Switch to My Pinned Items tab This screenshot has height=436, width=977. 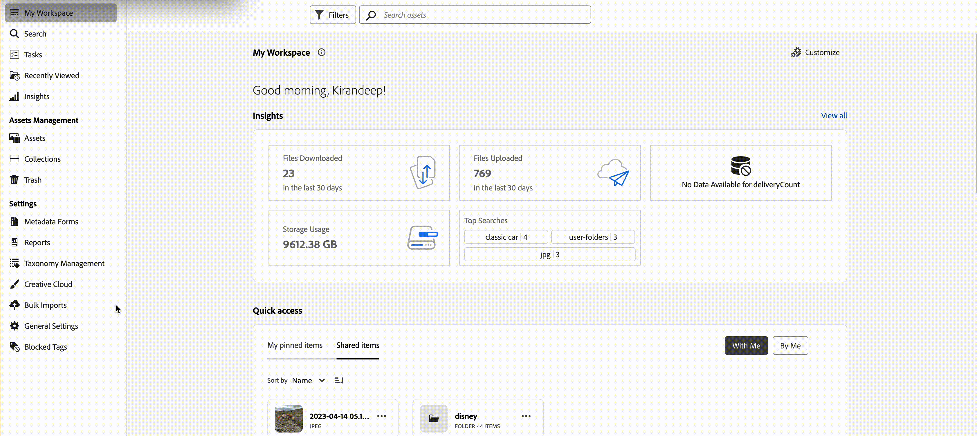tap(295, 345)
